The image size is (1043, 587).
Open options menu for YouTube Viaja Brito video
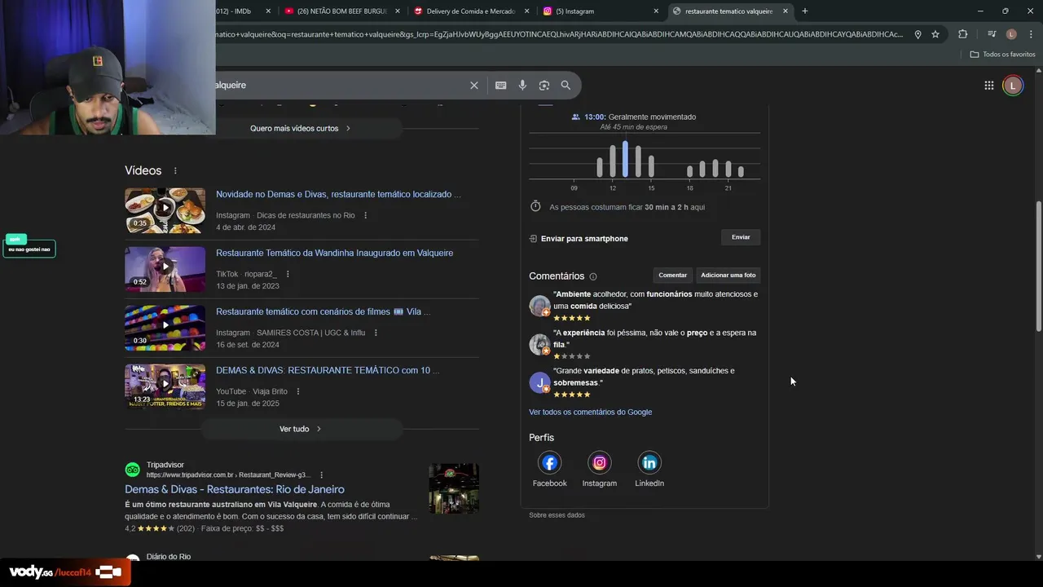click(x=297, y=391)
